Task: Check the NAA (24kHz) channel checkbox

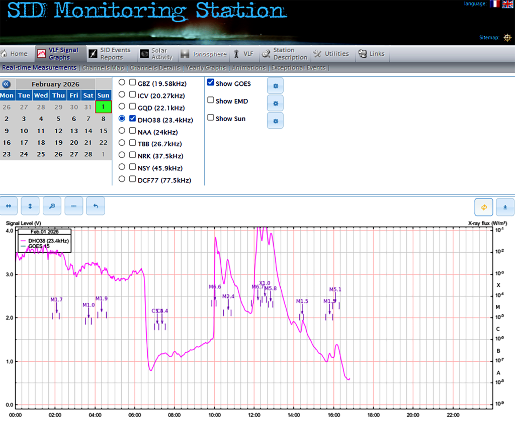Action: [x=133, y=132]
